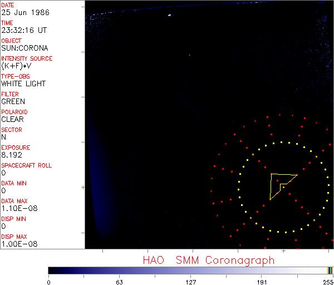
Task: Click the bright white spot near the image top
Action: point(169,23)
